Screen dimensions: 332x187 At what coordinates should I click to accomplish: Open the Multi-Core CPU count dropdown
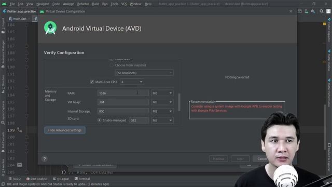pos(132,82)
